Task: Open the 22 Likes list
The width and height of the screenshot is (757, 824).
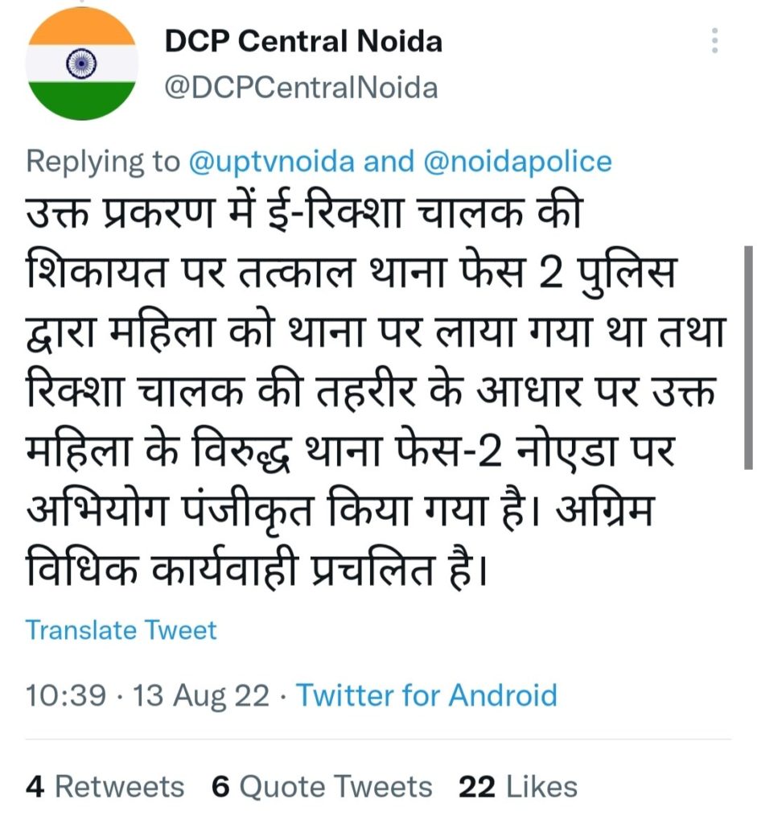Action: pos(518,786)
